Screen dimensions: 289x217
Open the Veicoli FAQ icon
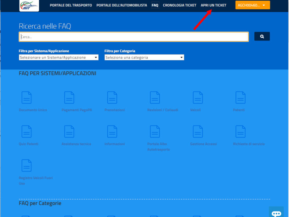pos(198,98)
